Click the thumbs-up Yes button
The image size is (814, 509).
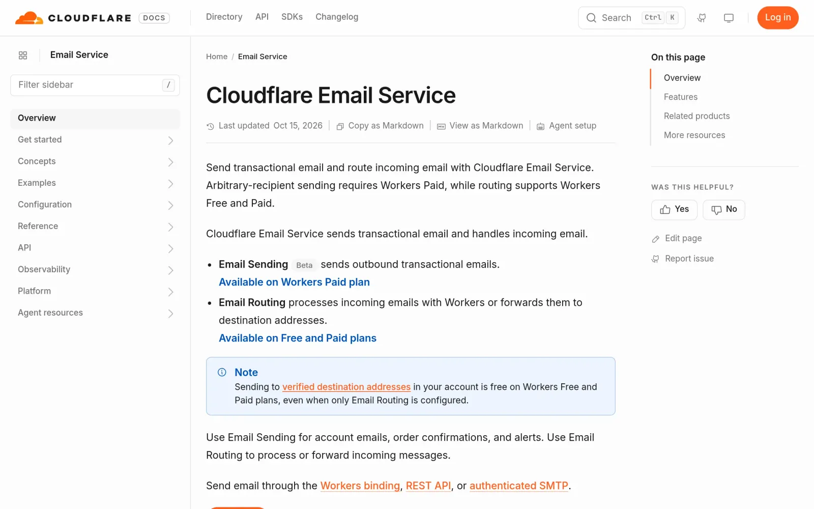click(x=674, y=210)
